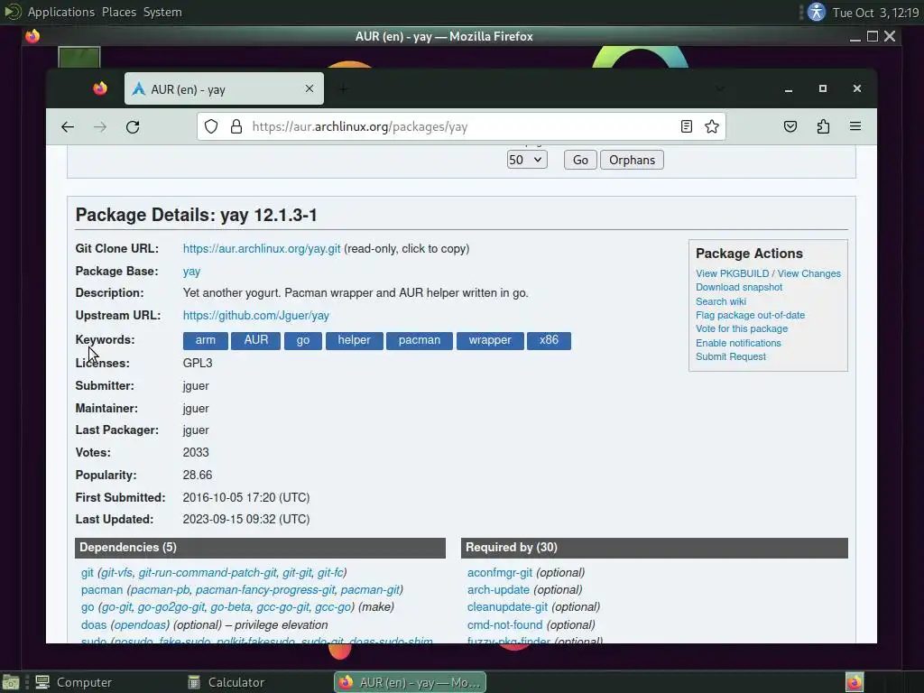Screen dimensions: 924x693
Task: Open Calculator from the taskbar
Action: (226, 682)
